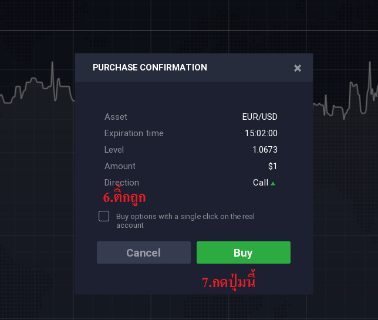Screen dimensions: 378x320
Task: Click the 1.0673 level value
Action: point(265,150)
